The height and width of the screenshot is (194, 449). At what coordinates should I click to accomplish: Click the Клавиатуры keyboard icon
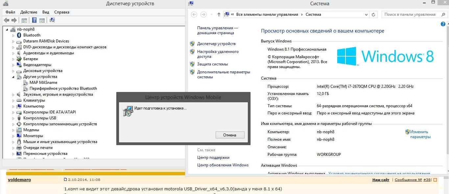19,100
